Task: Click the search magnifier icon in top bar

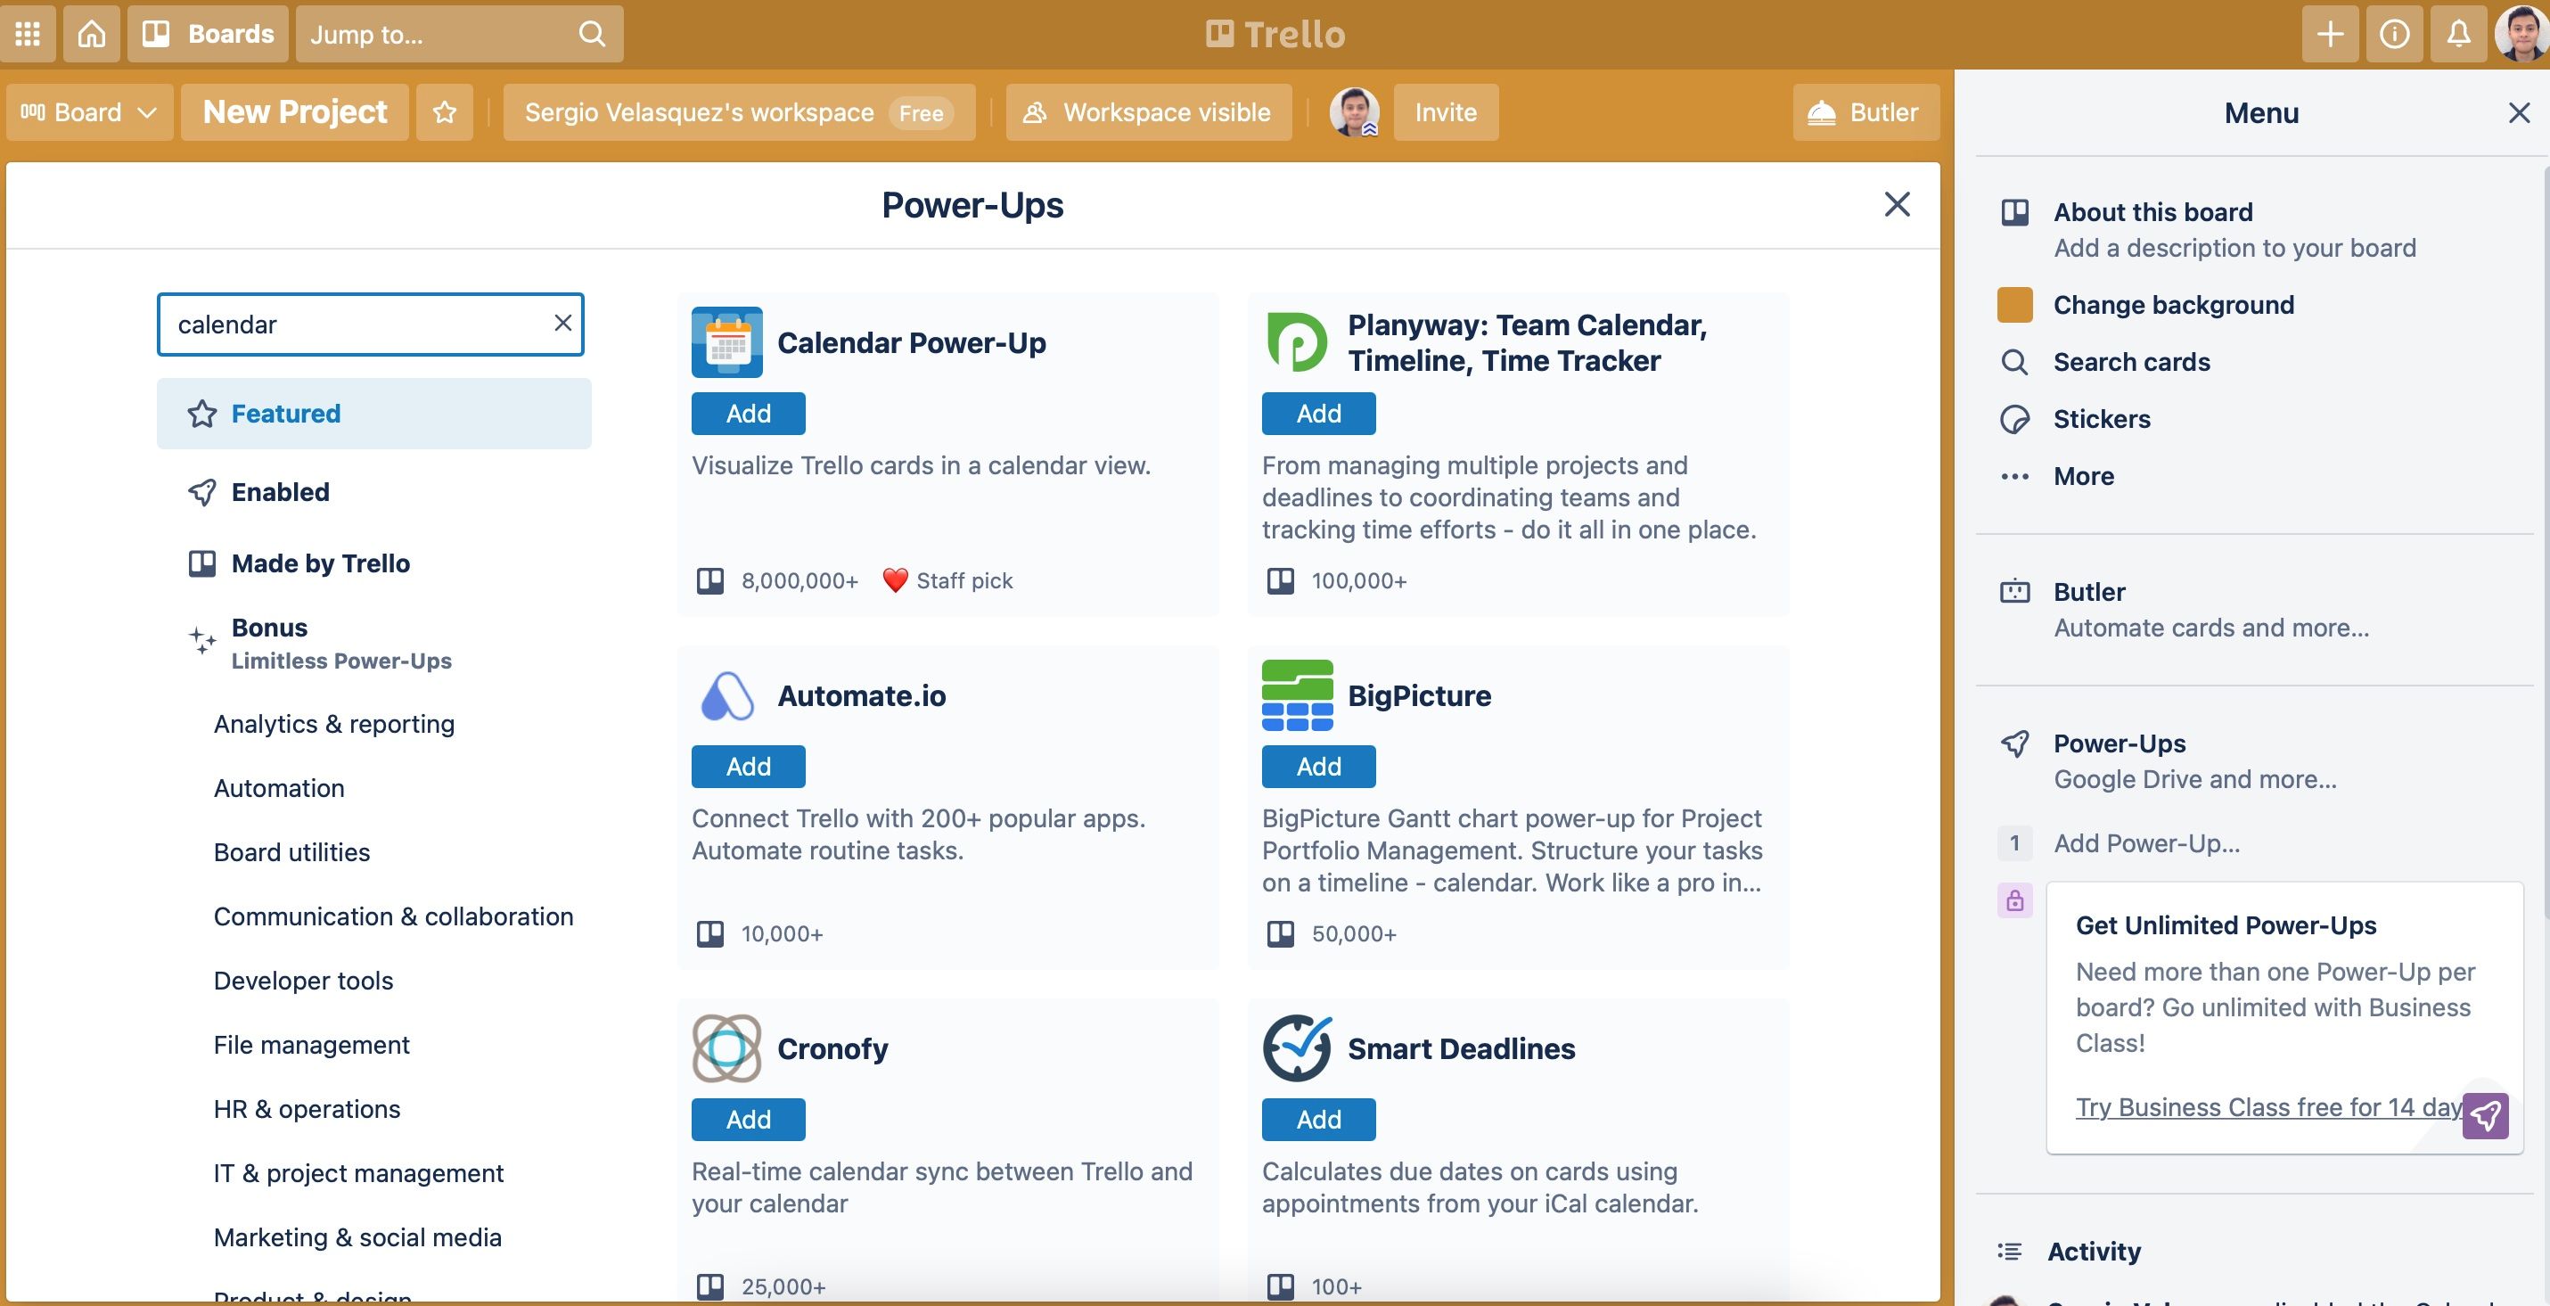Action: pyautogui.click(x=592, y=34)
